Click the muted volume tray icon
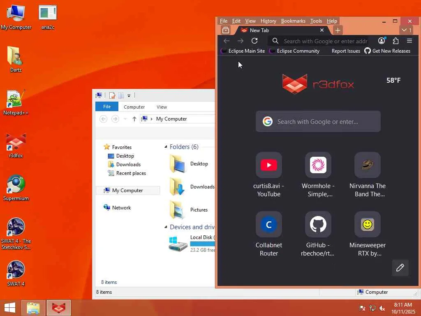Image resolution: width=421 pixels, height=316 pixels. pyautogui.click(x=382, y=308)
